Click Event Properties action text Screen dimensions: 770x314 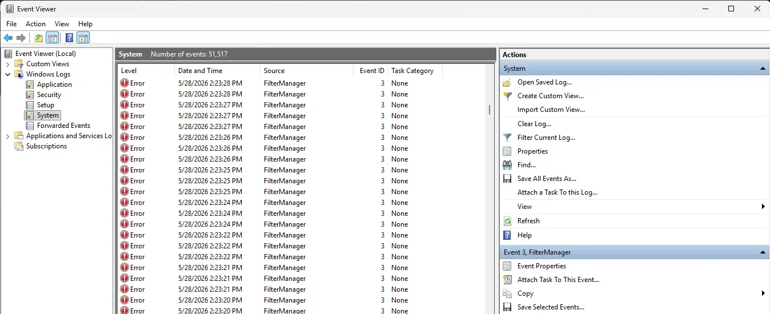542,266
